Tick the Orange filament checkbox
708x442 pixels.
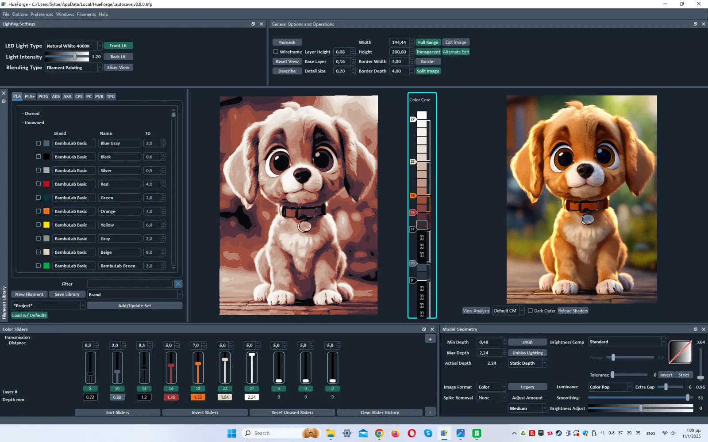pyautogui.click(x=38, y=211)
